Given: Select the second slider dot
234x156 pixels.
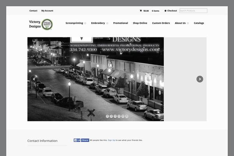Looking at the screenshot, I should click(111, 116).
